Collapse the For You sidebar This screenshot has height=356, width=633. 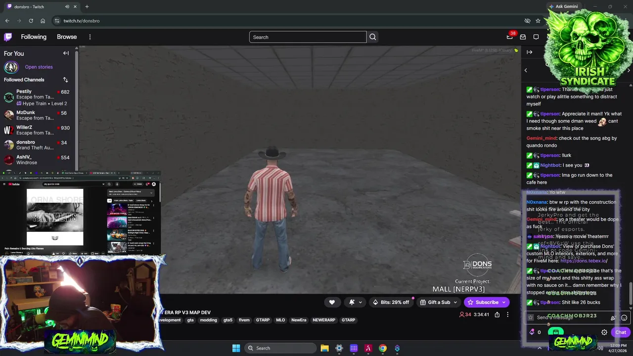point(66,53)
